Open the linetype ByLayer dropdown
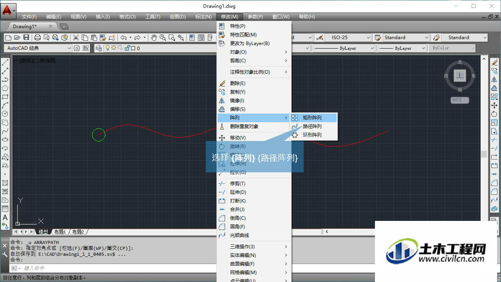Image resolution: width=501 pixels, height=282 pixels. (x=344, y=48)
